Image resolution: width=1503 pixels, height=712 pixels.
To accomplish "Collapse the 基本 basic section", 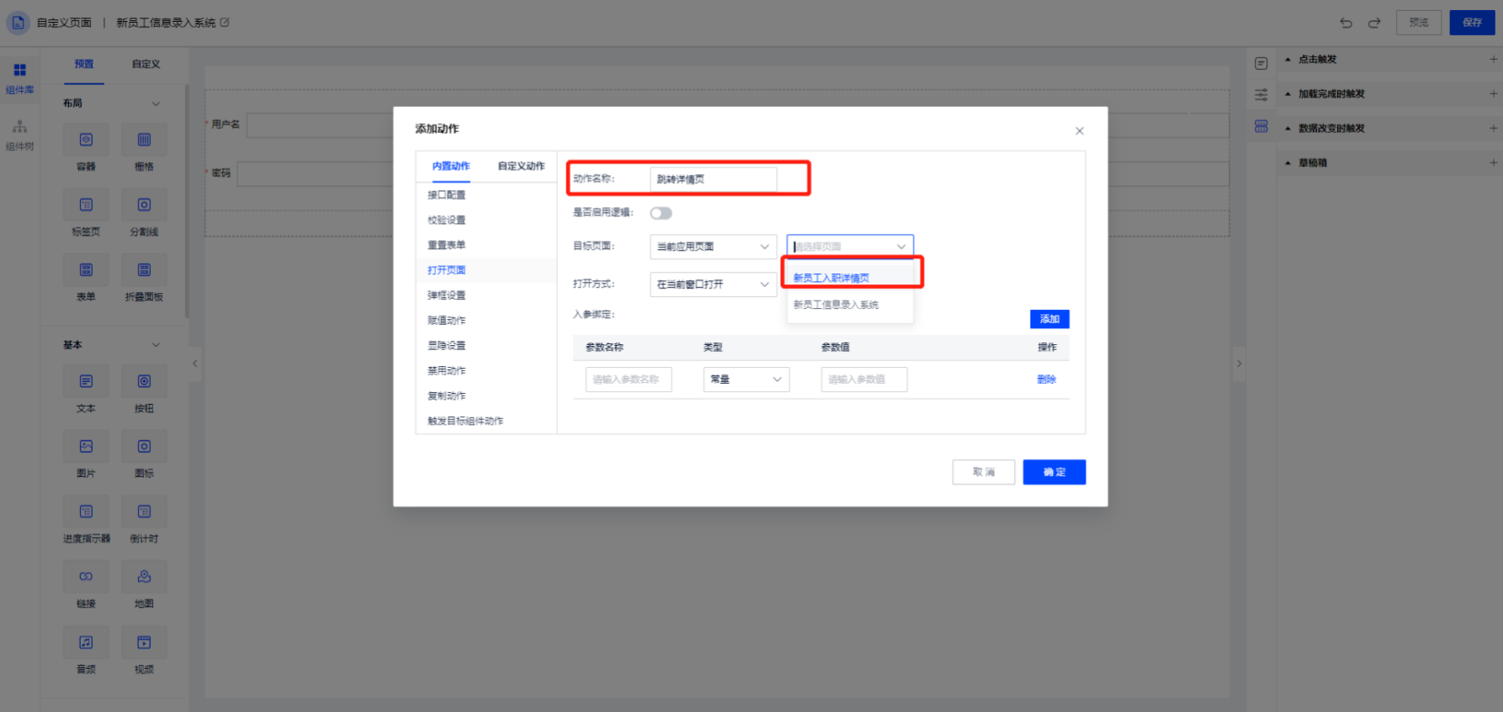I will pos(156,345).
